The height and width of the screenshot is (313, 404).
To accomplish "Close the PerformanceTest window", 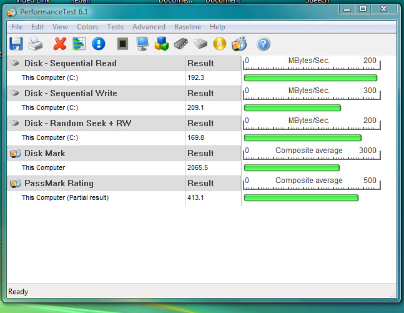I will coord(383,9).
